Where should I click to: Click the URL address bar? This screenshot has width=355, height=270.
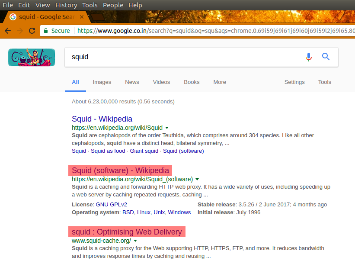(197, 31)
